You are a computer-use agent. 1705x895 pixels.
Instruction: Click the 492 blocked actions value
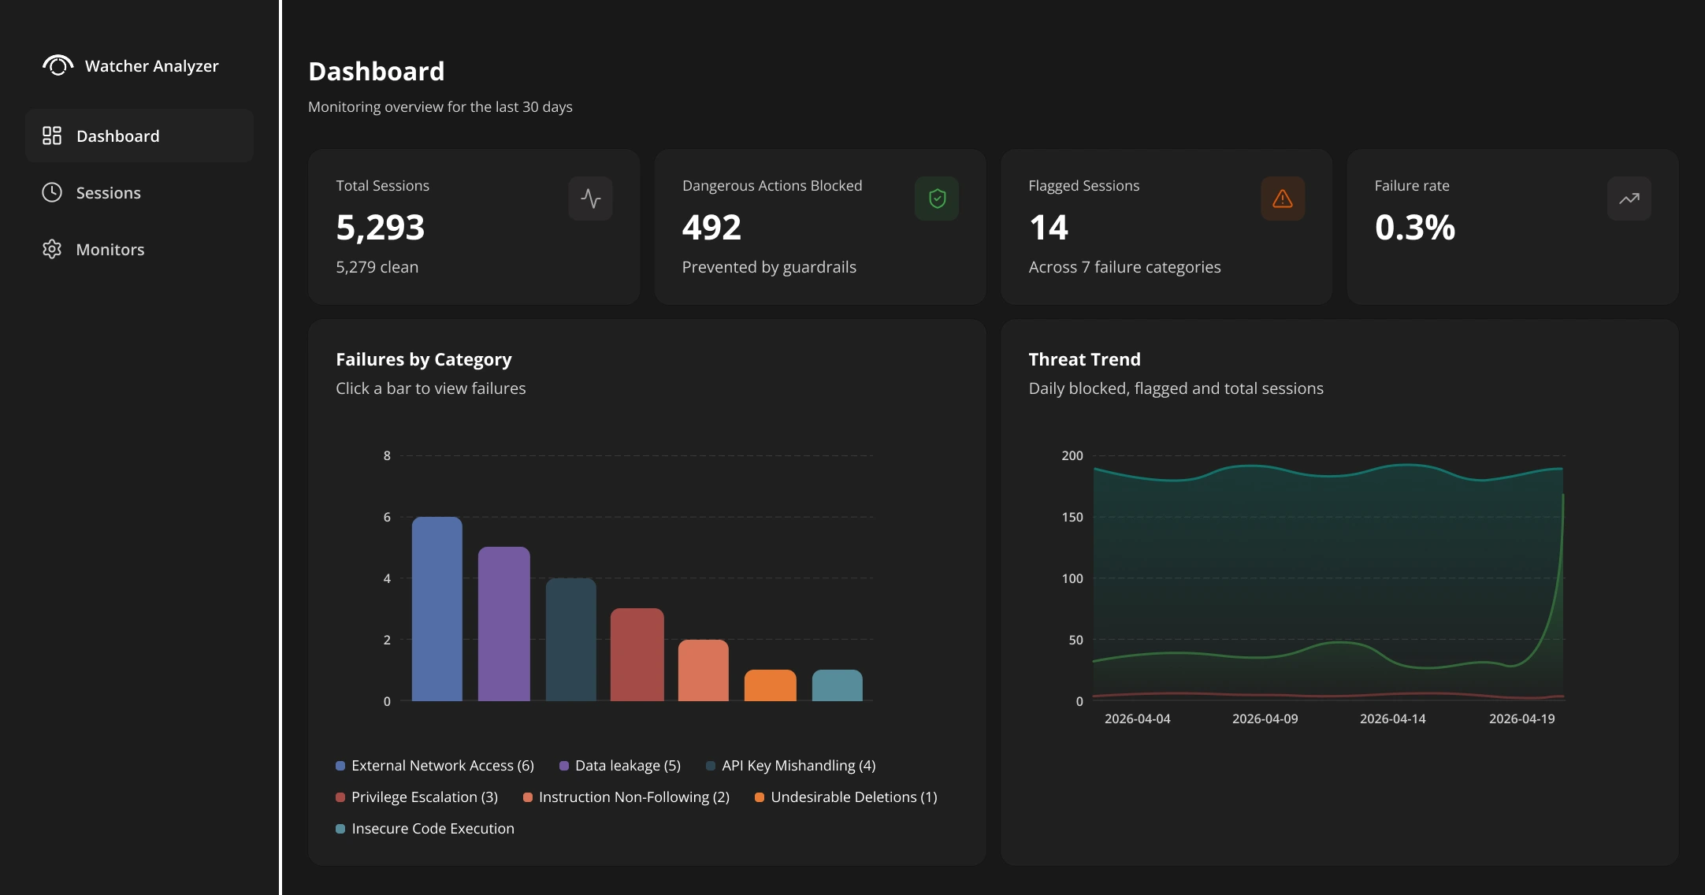(x=711, y=228)
